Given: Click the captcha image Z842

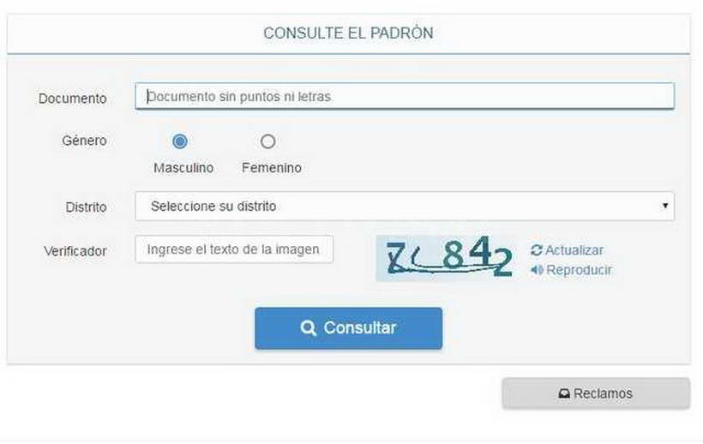Looking at the screenshot, I should click(x=445, y=258).
